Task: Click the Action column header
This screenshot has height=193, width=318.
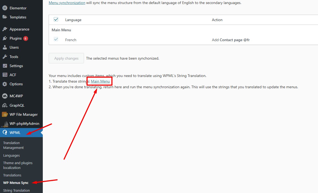Action: [x=217, y=20]
